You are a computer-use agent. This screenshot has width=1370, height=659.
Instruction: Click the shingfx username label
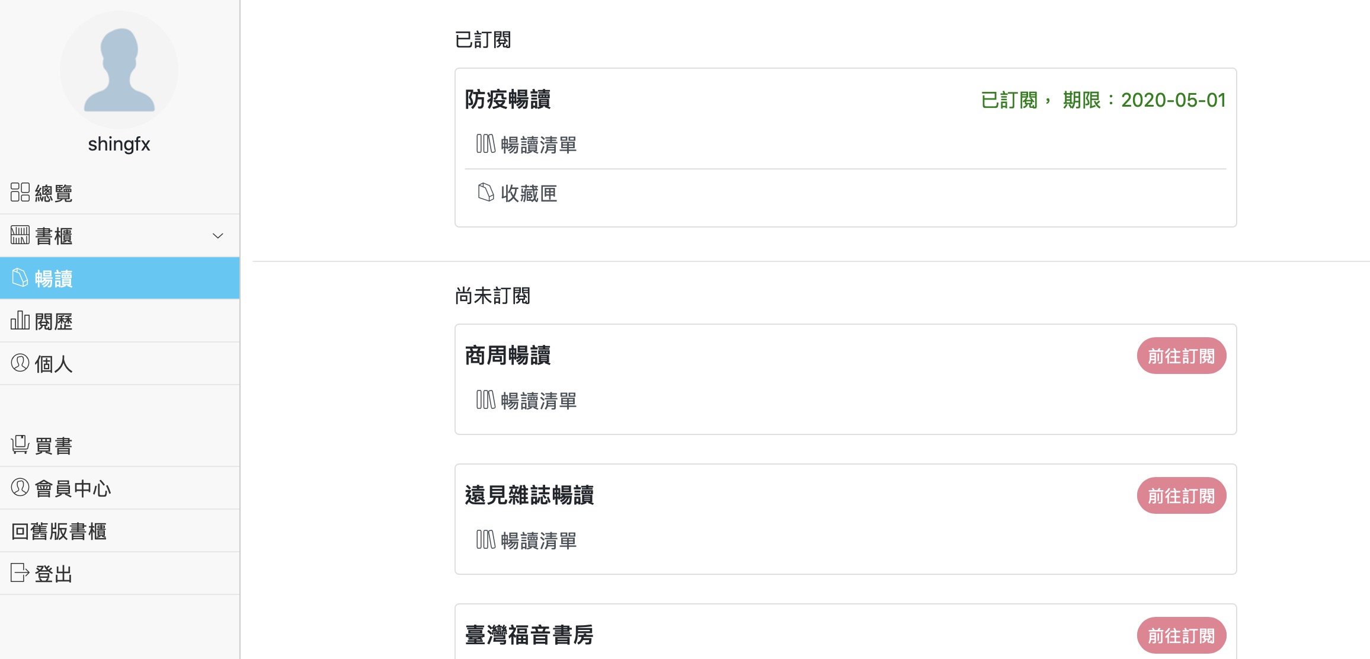(119, 144)
